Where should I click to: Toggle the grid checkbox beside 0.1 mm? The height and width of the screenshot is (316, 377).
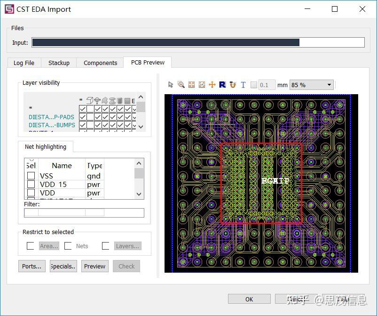254,85
